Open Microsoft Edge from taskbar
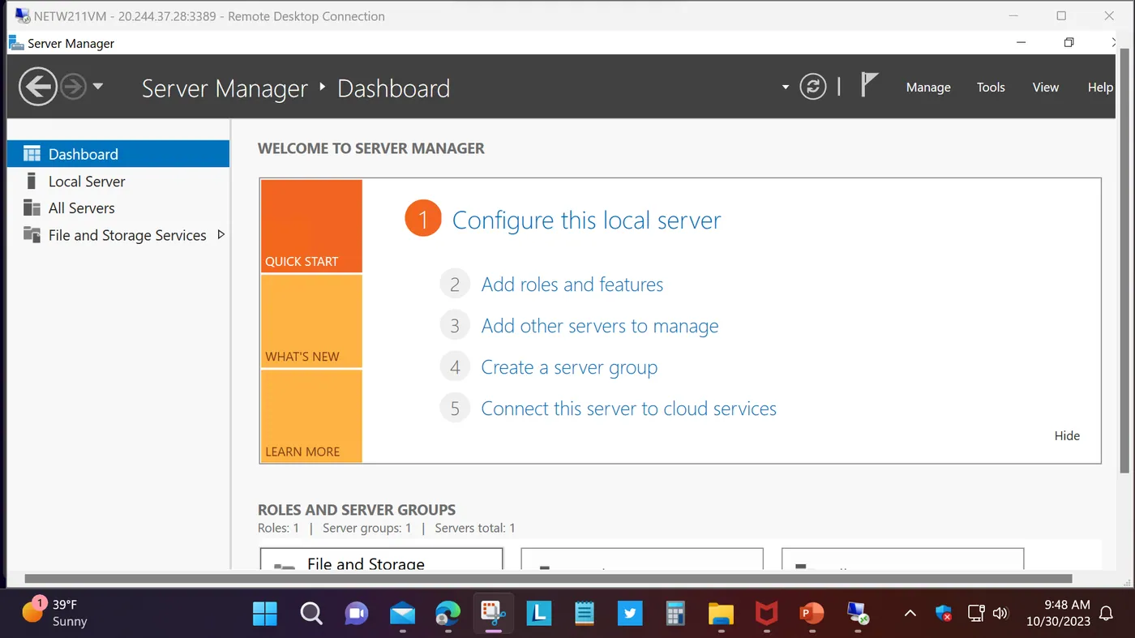The image size is (1135, 638). [x=448, y=614]
